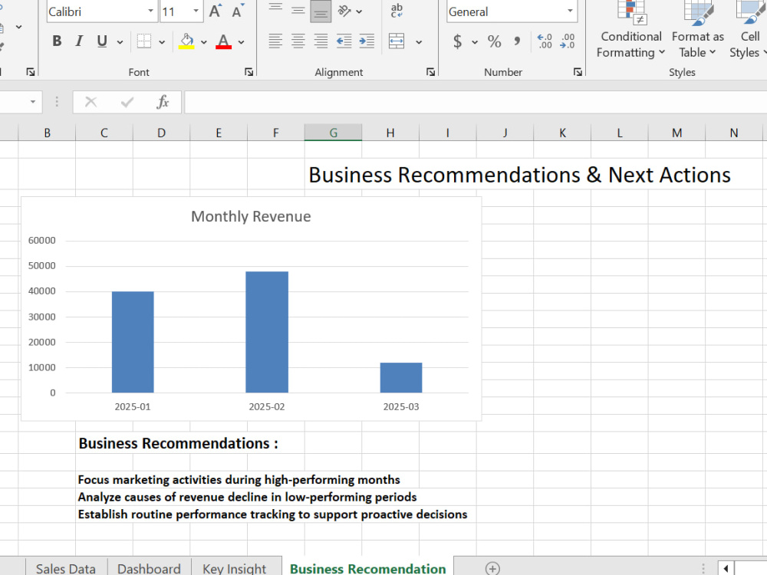
Task: Open Borders dropdown arrow
Action: [x=162, y=42]
